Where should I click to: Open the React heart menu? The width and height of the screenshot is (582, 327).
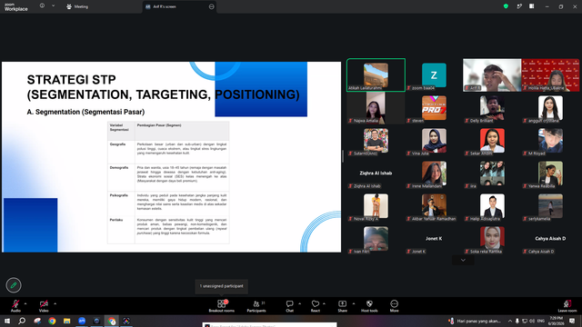[316, 306]
